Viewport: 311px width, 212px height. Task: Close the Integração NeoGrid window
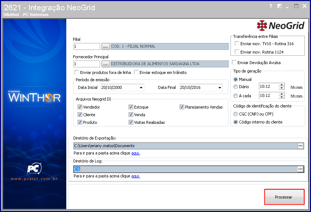coord(305,6)
